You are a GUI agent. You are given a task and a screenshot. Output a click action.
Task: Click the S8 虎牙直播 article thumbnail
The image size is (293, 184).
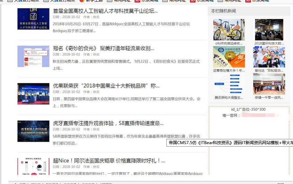tap(34, 131)
